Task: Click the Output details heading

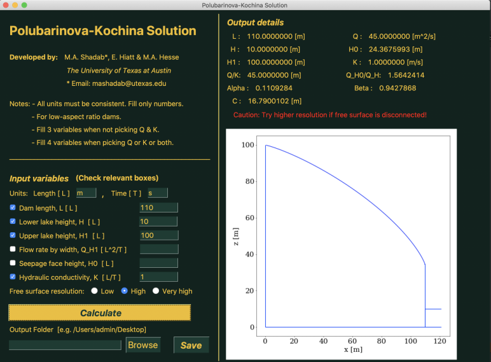Action: [255, 22]
